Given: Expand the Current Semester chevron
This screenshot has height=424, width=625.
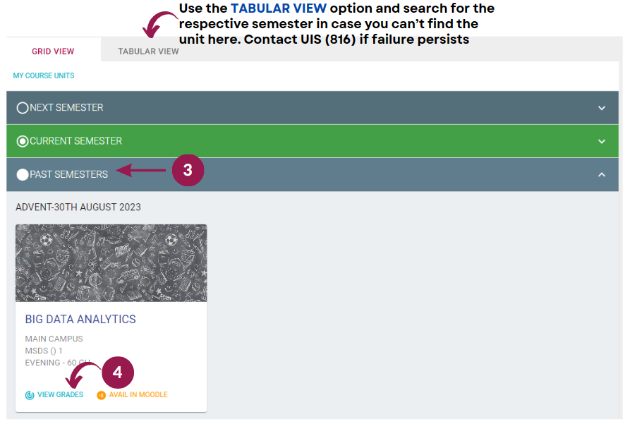Looking at the screenshot, I should point(602,142).
